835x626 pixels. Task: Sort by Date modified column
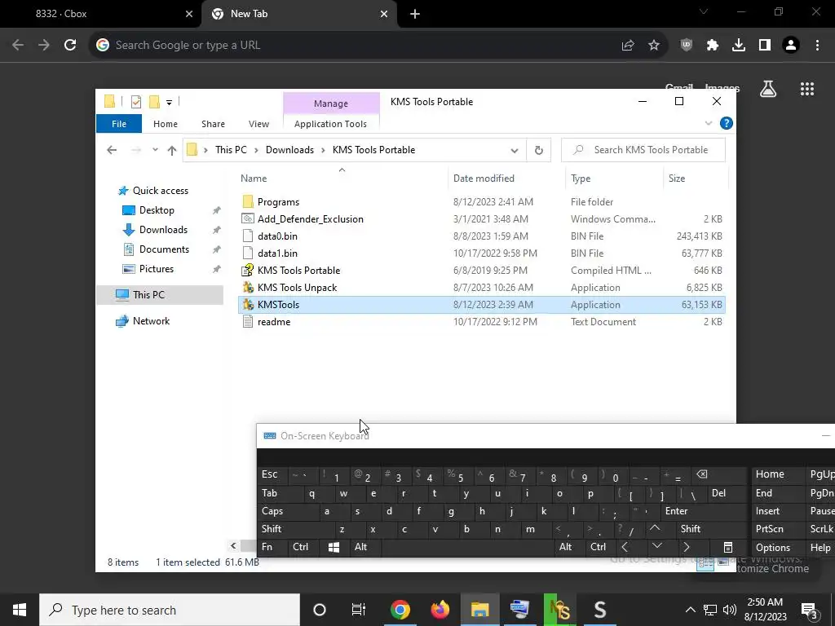[x=506, y=179]
